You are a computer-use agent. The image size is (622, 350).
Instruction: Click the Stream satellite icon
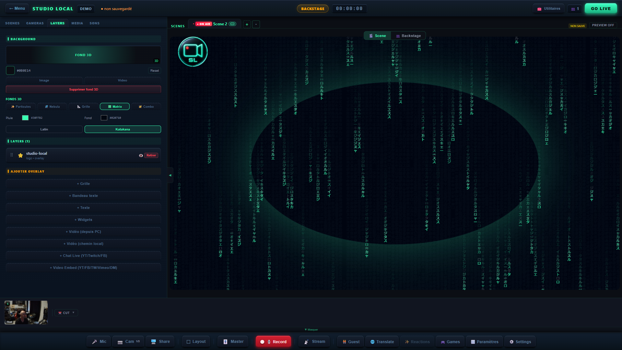(306, 342)
